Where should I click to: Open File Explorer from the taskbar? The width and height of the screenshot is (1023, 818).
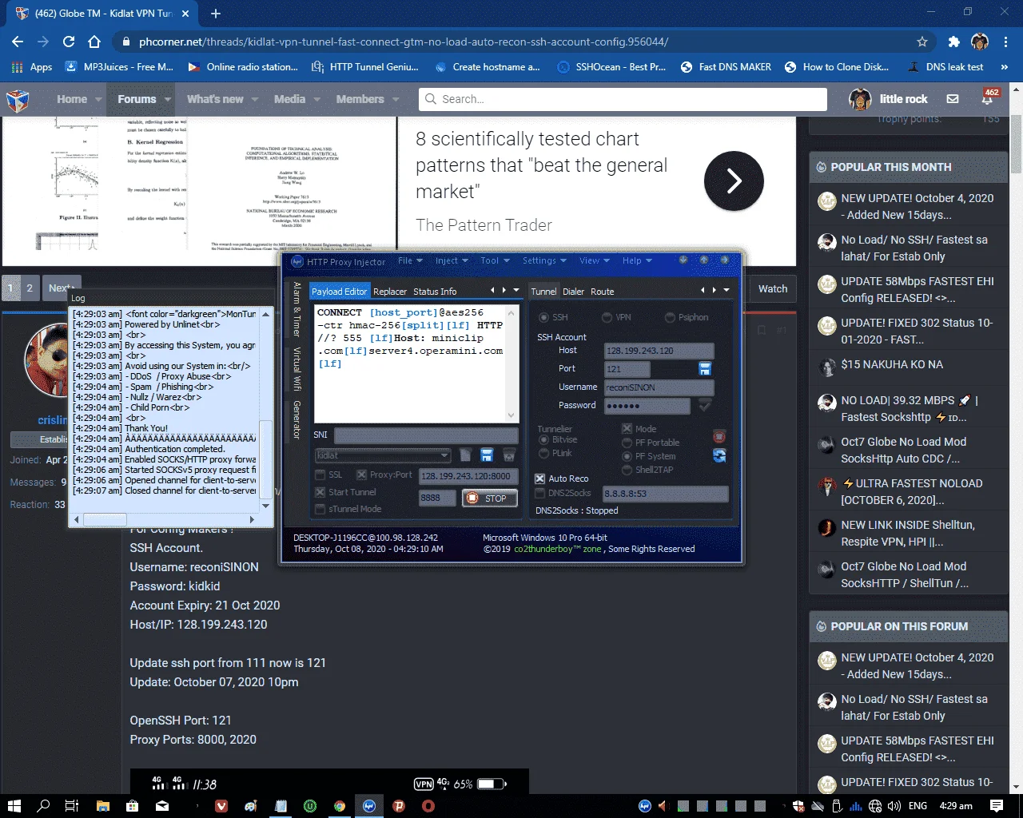coord(103,806)
